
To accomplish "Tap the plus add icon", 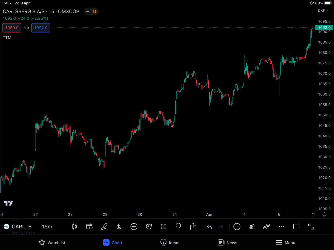I will click(x=134, y=227).
